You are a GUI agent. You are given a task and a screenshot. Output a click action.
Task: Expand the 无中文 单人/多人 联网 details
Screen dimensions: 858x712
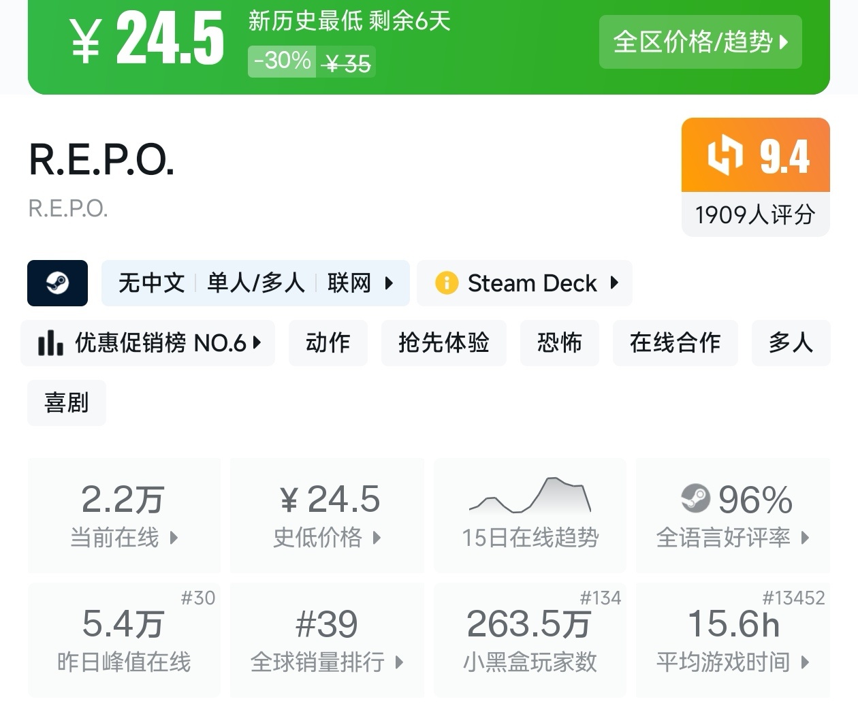coord(255,282)
